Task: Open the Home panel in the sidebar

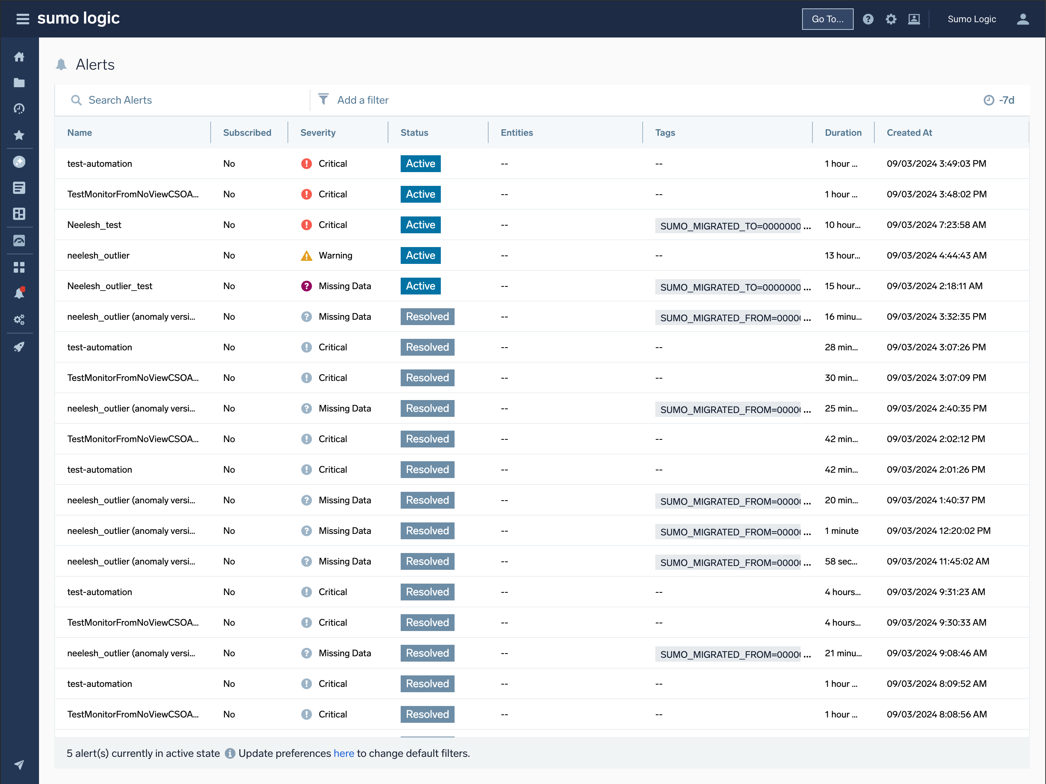Action: click(19, 56)
